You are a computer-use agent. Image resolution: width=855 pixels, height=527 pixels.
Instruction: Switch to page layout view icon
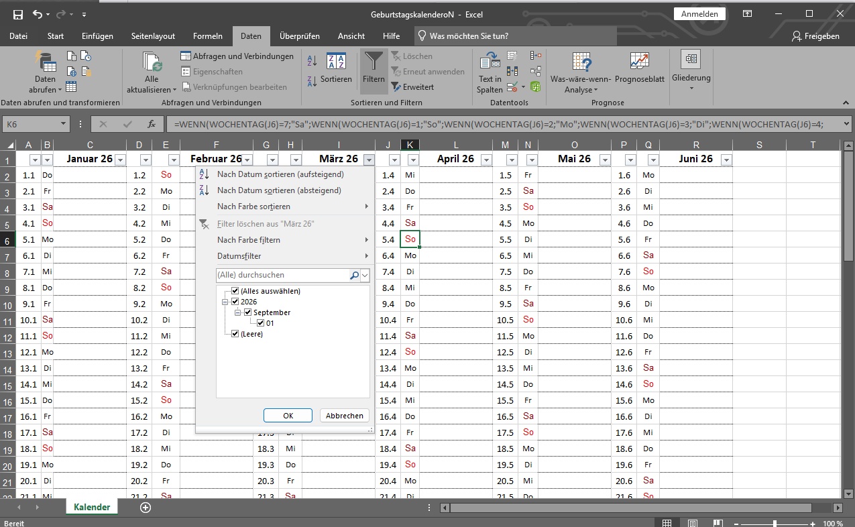(x=691, y=523)
